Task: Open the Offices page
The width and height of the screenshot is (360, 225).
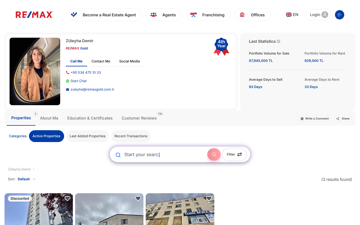Action: (x=253, y=15)
